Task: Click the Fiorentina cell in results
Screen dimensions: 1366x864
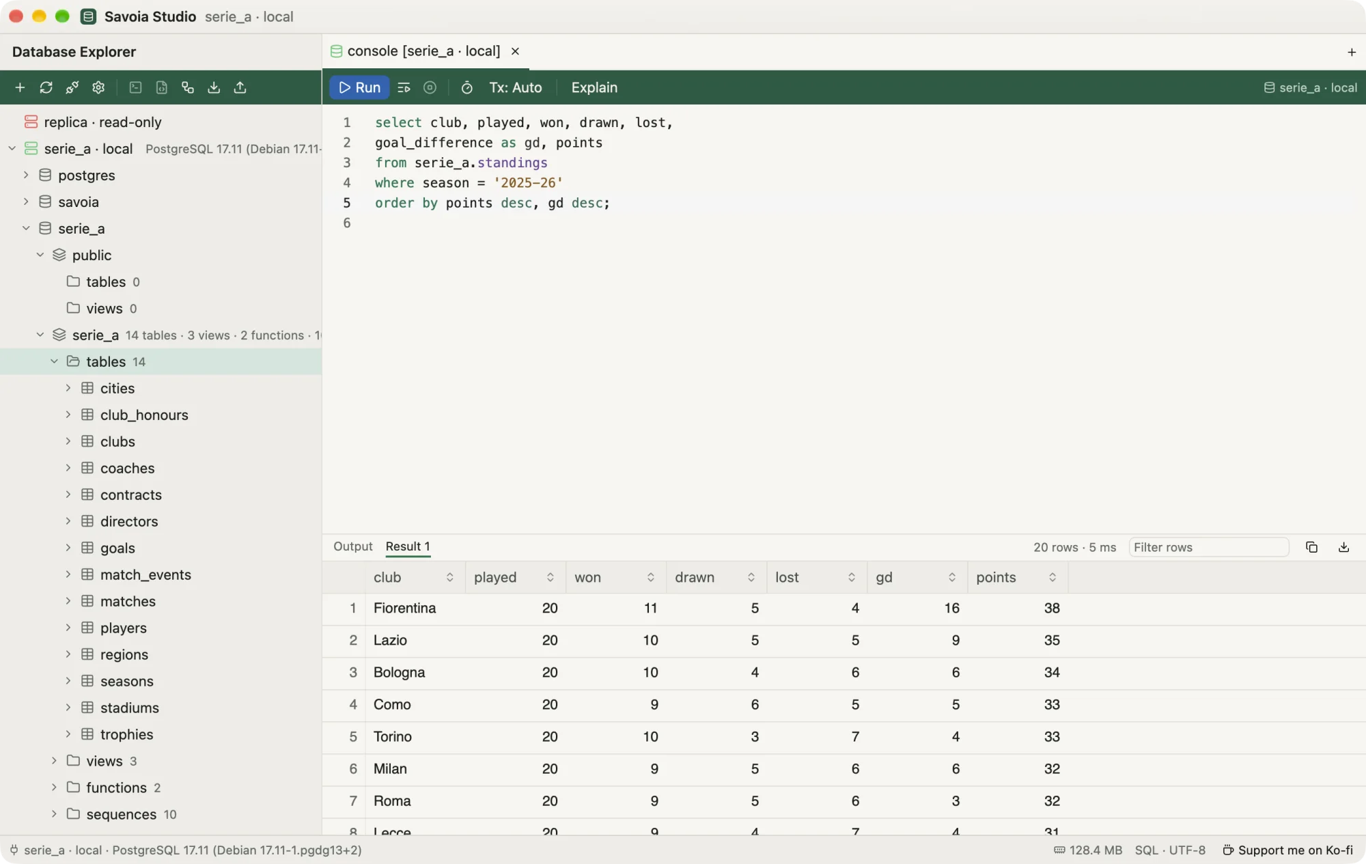Action: (415, 608)
